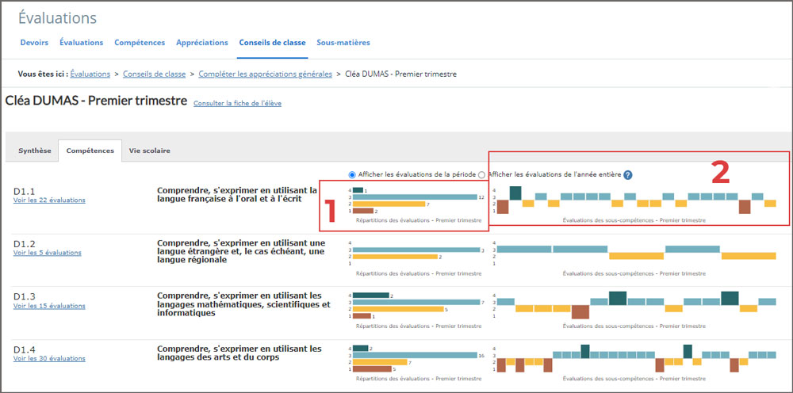Open the Appréciations menu tab

coord(202,42)
